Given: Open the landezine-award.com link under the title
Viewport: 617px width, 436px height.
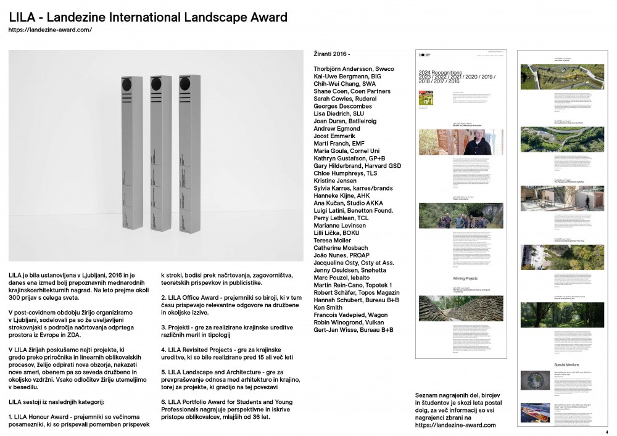Looking at the screenshot, I should click(50, 30).
